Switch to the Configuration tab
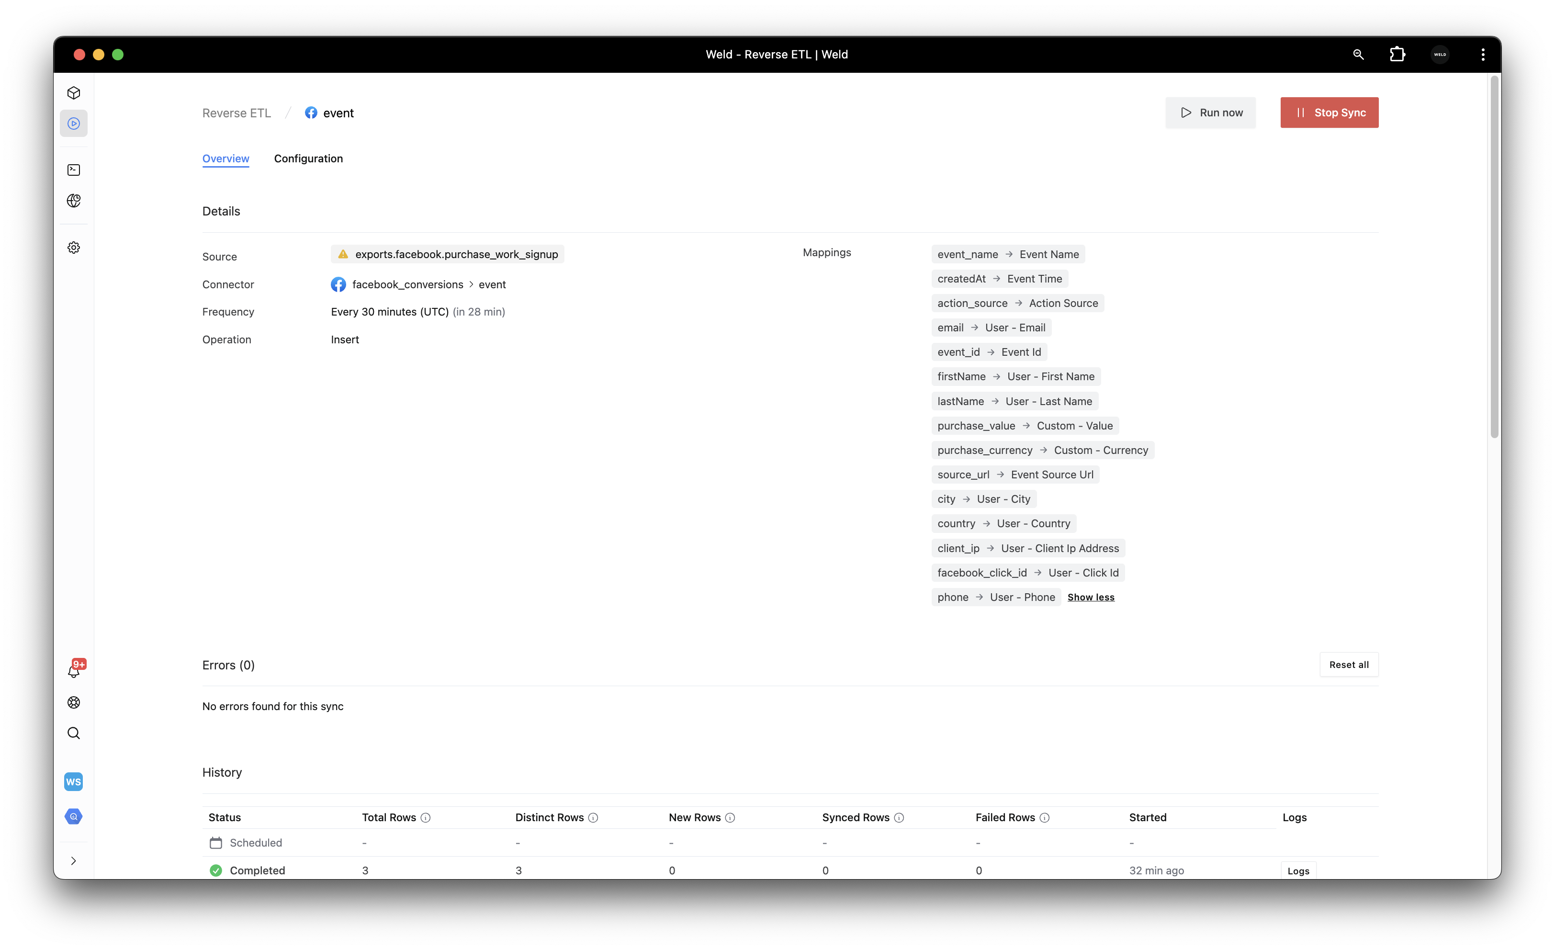This screenshot has width=1555, height=950. pos(308,158)
